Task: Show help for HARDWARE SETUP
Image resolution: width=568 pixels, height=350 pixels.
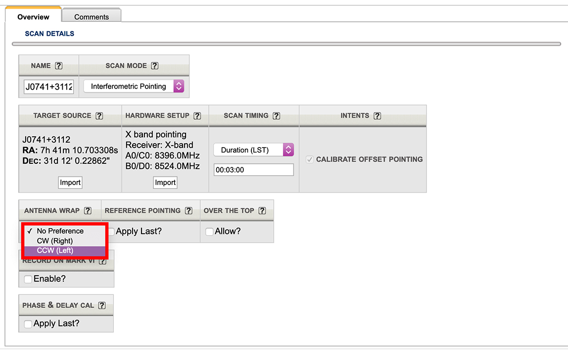Action: tap(197, 116)
